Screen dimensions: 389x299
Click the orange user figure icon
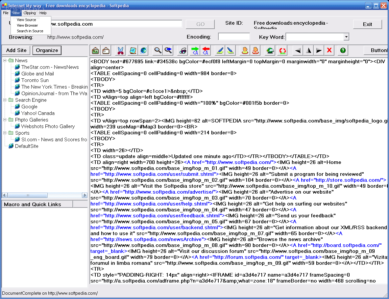pyautogui.click(x=245, y=50)
